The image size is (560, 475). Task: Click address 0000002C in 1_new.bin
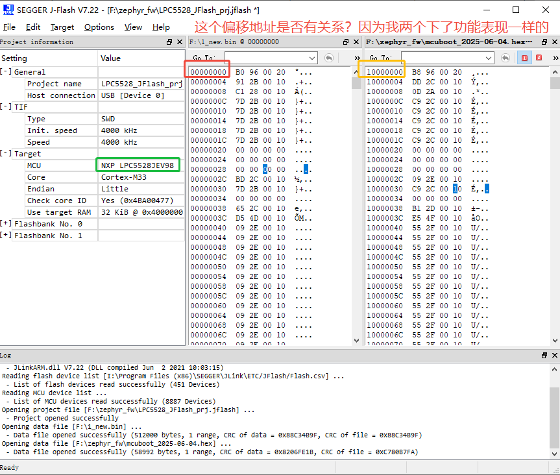click(208, 179)
